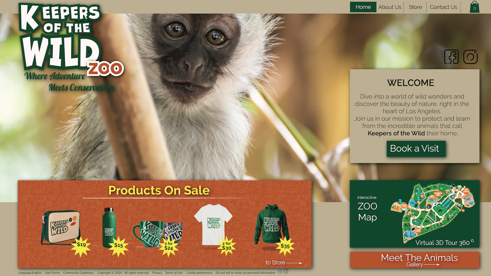Click the Book a Visit button
Viewport: 491px width, 276px height.
click(416, 149)
